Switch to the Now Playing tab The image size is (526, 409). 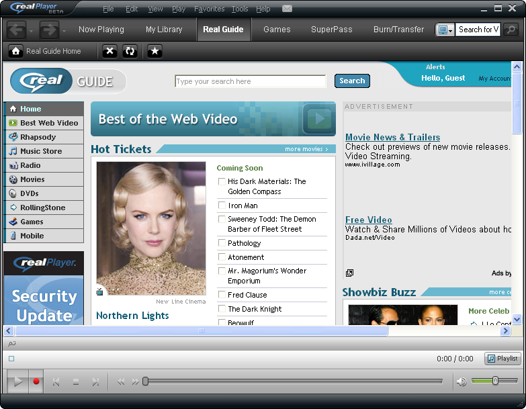click(x=101, y=30)
